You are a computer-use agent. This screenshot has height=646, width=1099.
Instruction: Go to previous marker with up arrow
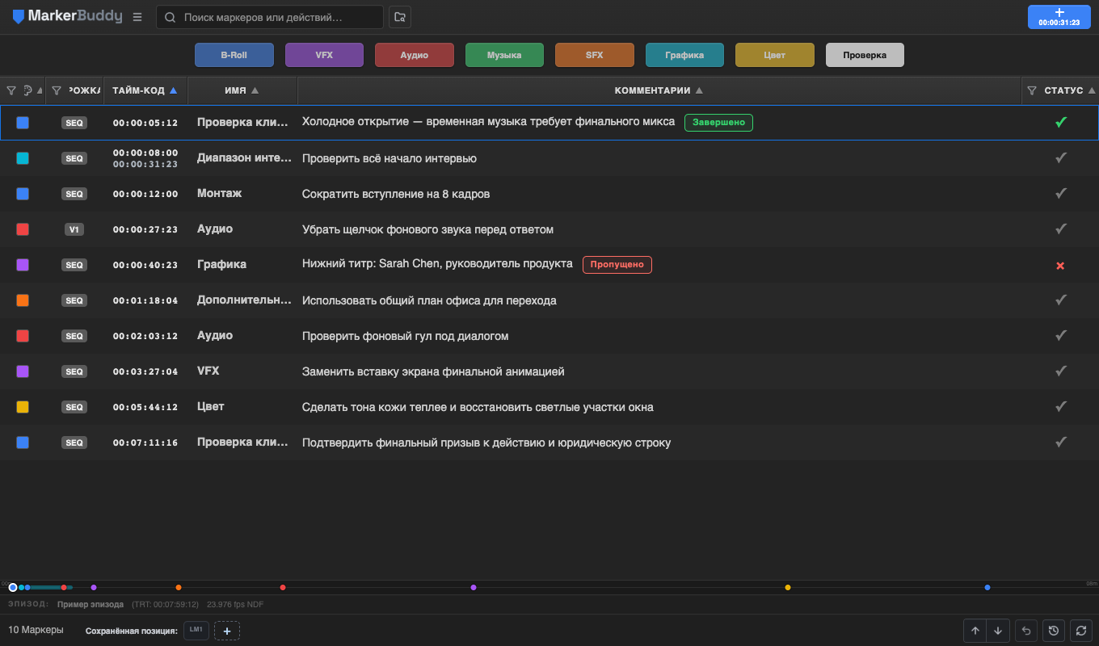[975, 631]
